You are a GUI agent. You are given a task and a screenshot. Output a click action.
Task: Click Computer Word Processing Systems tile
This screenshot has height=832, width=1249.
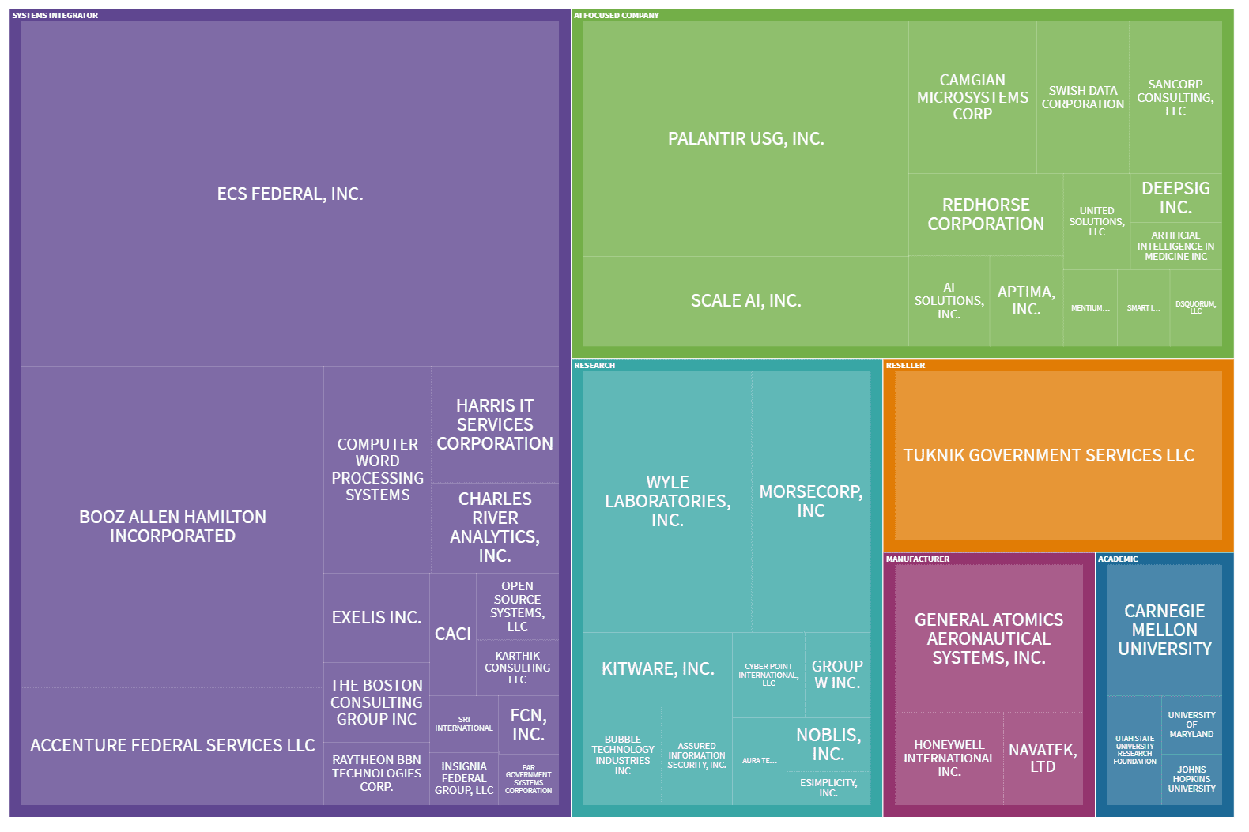tap(378, 469)
